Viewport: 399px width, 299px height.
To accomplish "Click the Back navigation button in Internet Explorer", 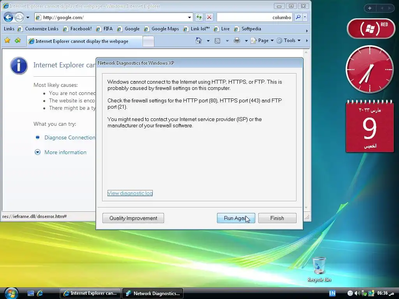I will 9,17.
